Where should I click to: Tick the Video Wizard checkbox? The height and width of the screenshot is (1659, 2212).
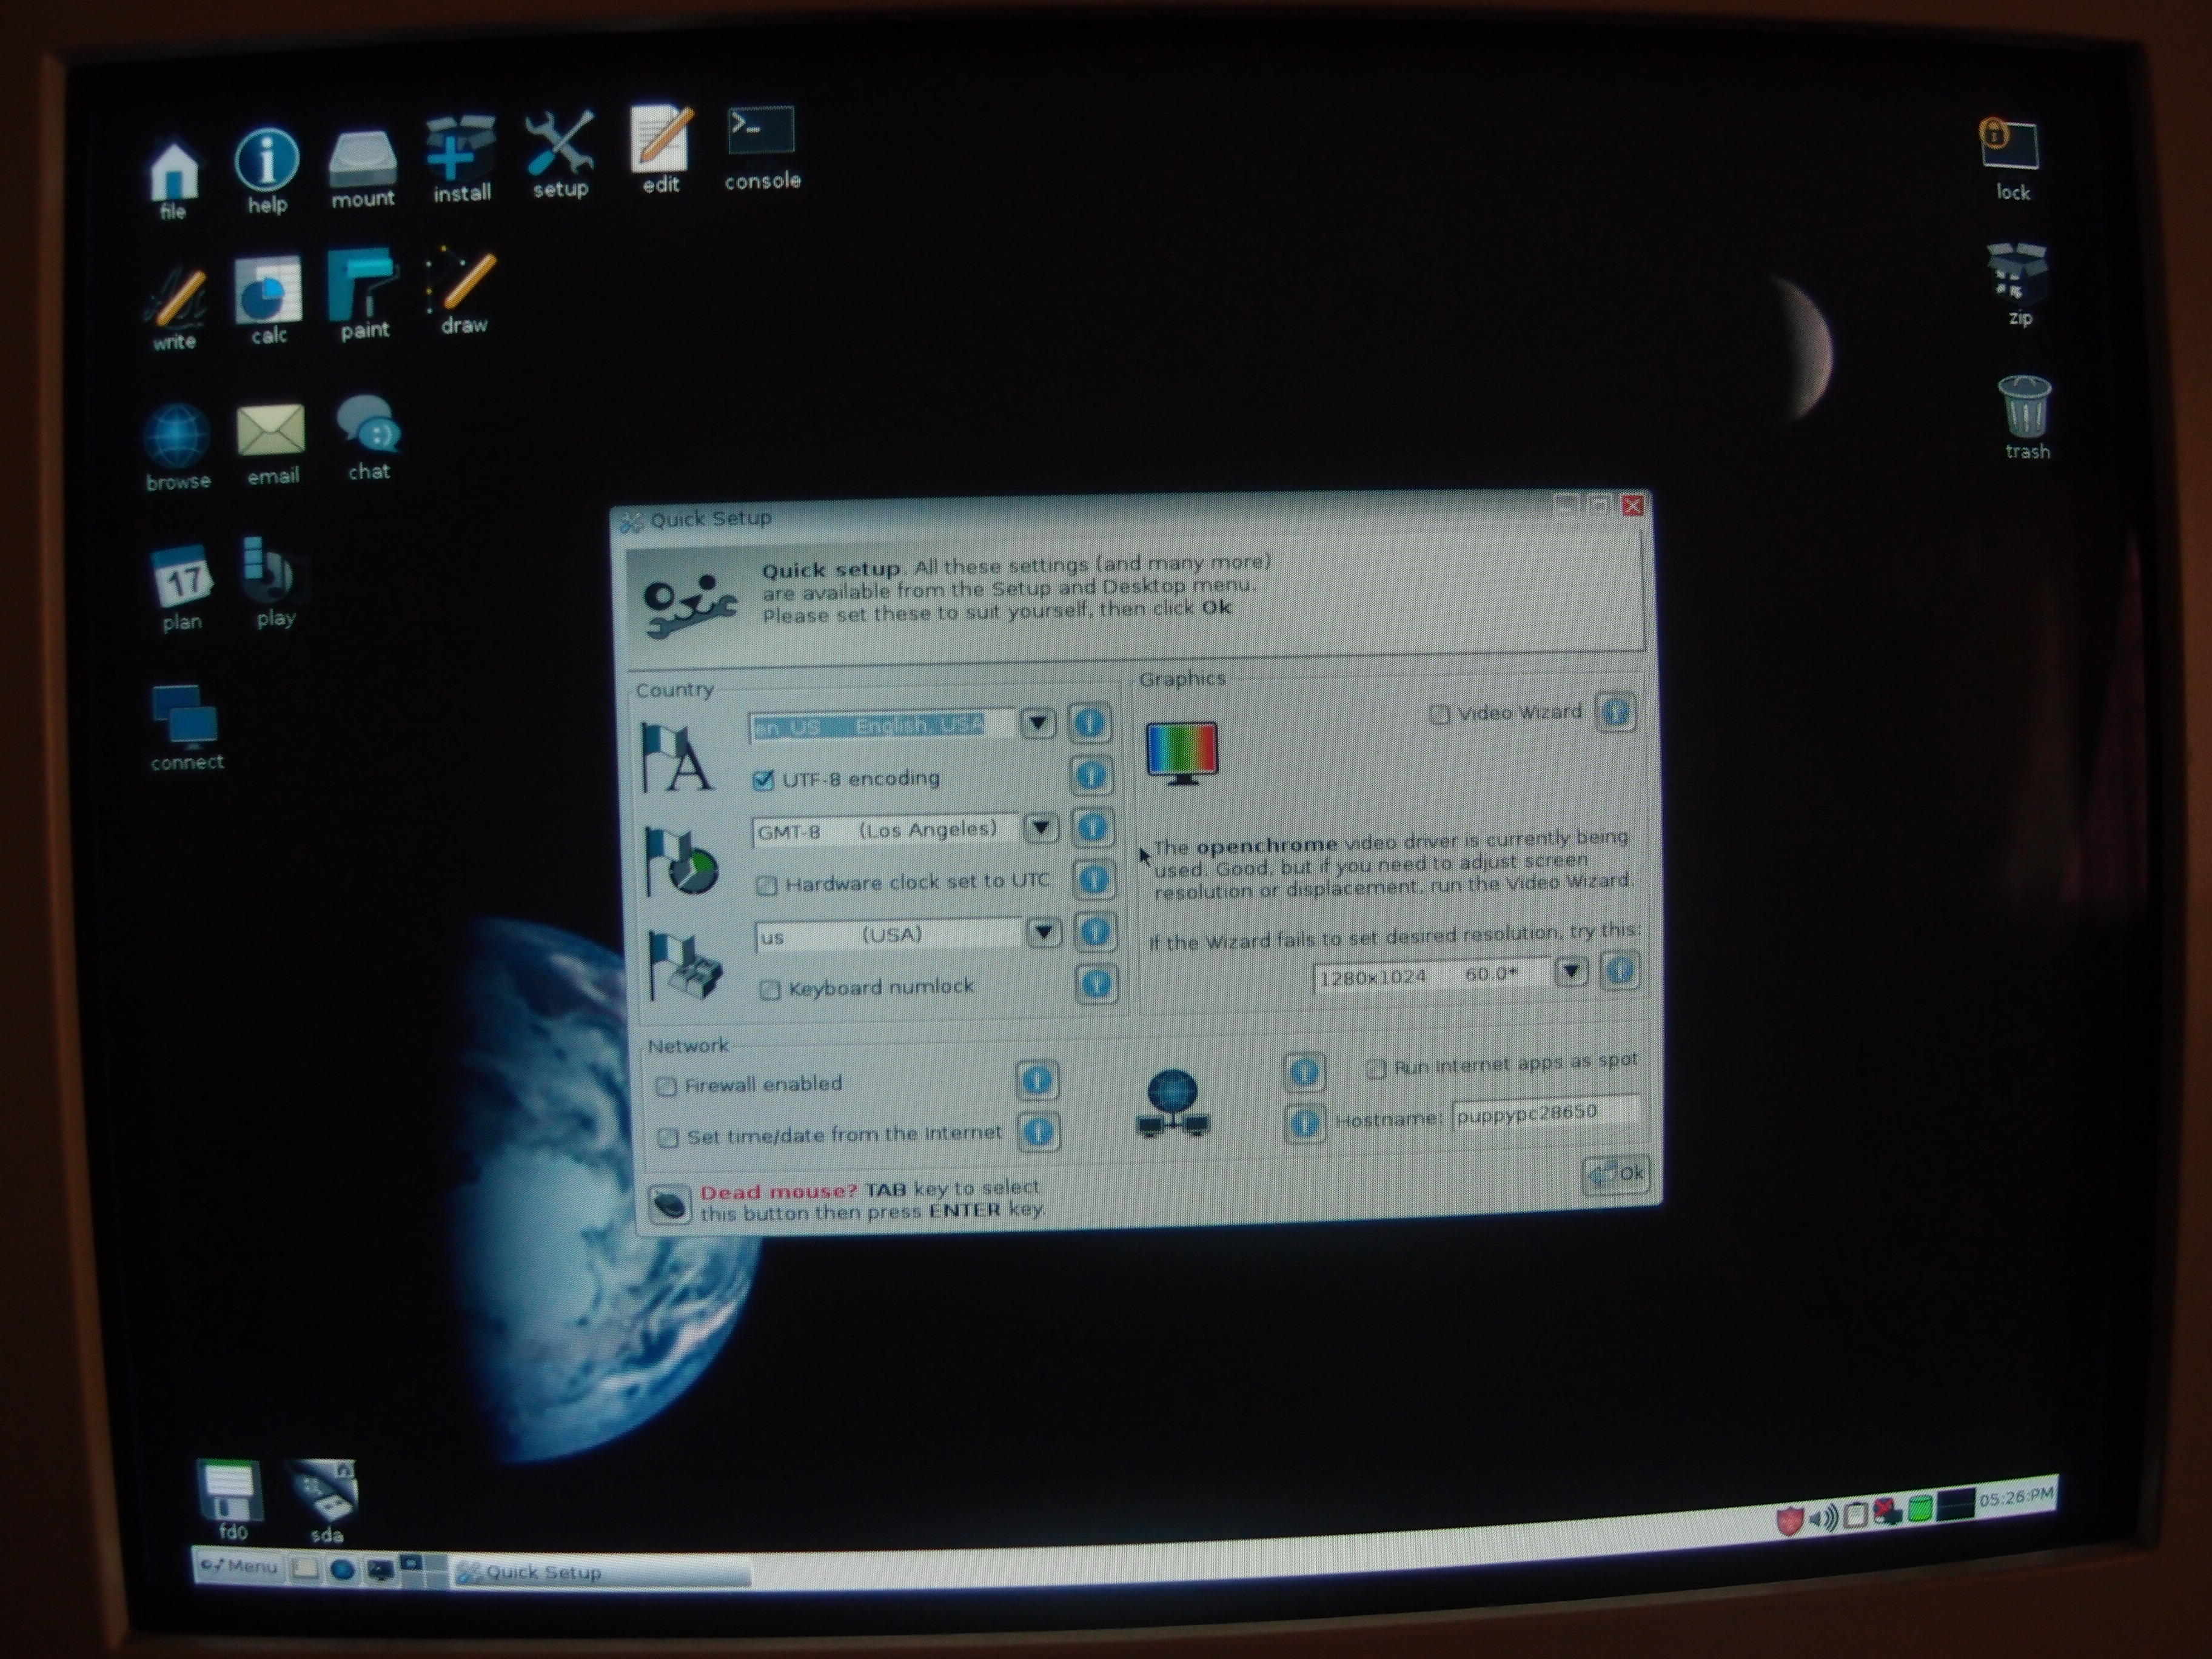tap(1438, 714)
